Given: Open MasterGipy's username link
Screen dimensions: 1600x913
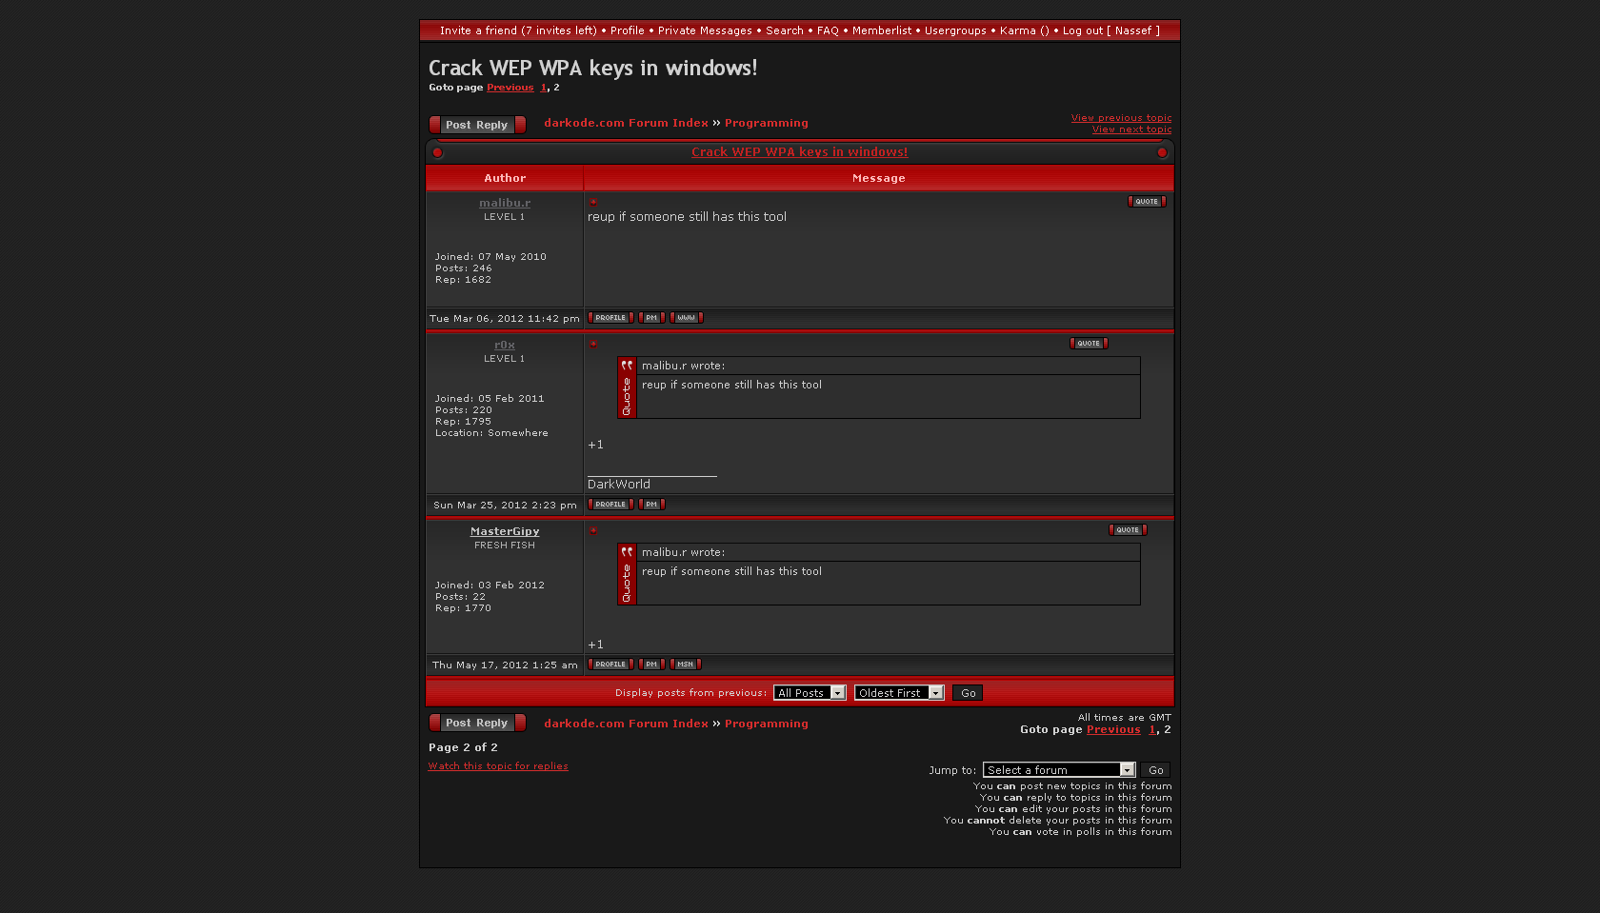Looking at the screenshot, I should tap(505, 532).
